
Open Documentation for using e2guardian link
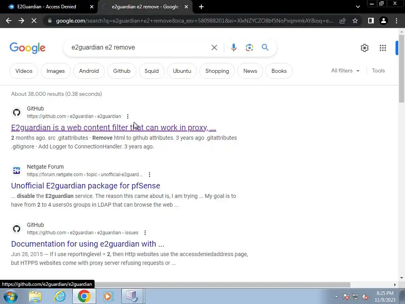click(87, 244)
